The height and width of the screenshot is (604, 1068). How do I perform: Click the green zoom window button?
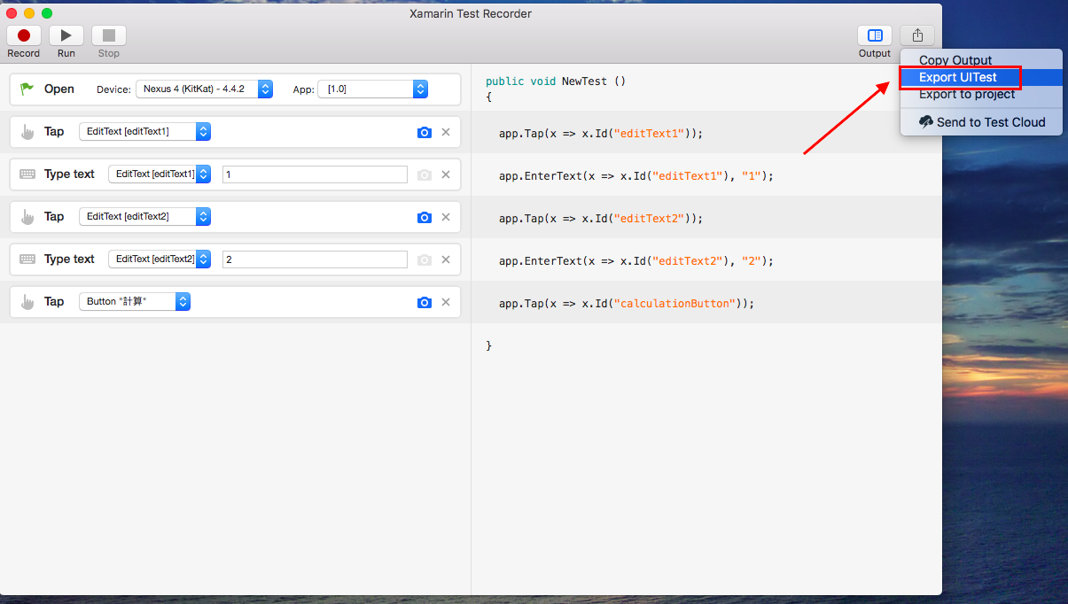47,13
